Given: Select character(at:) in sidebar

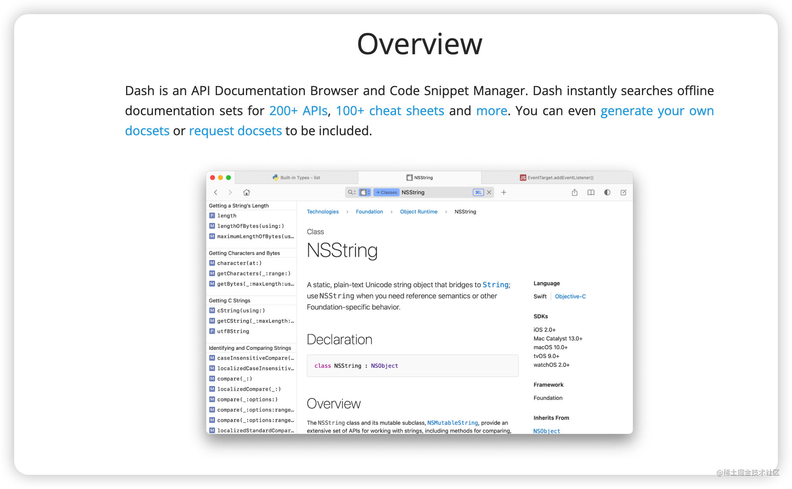Looking at the screenshot, I should click(251, 263).
